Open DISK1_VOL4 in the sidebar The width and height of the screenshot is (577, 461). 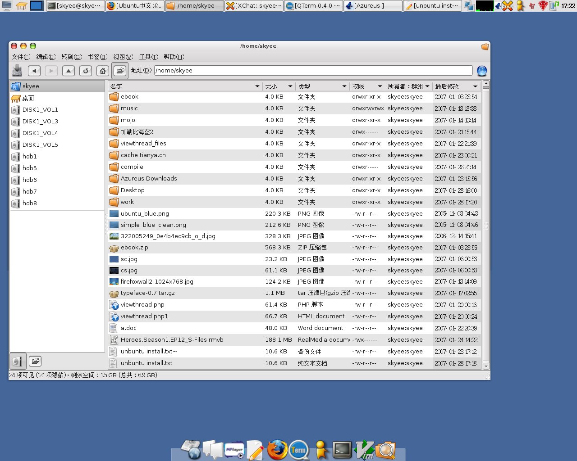tap(57, 133)
